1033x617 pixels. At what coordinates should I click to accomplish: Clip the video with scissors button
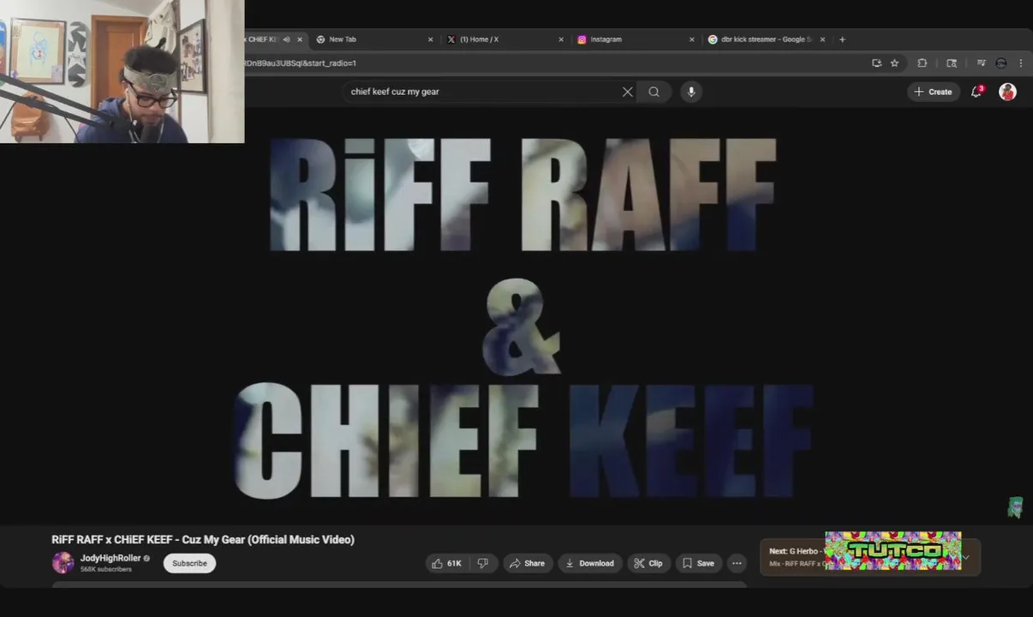tap(648, 563)
